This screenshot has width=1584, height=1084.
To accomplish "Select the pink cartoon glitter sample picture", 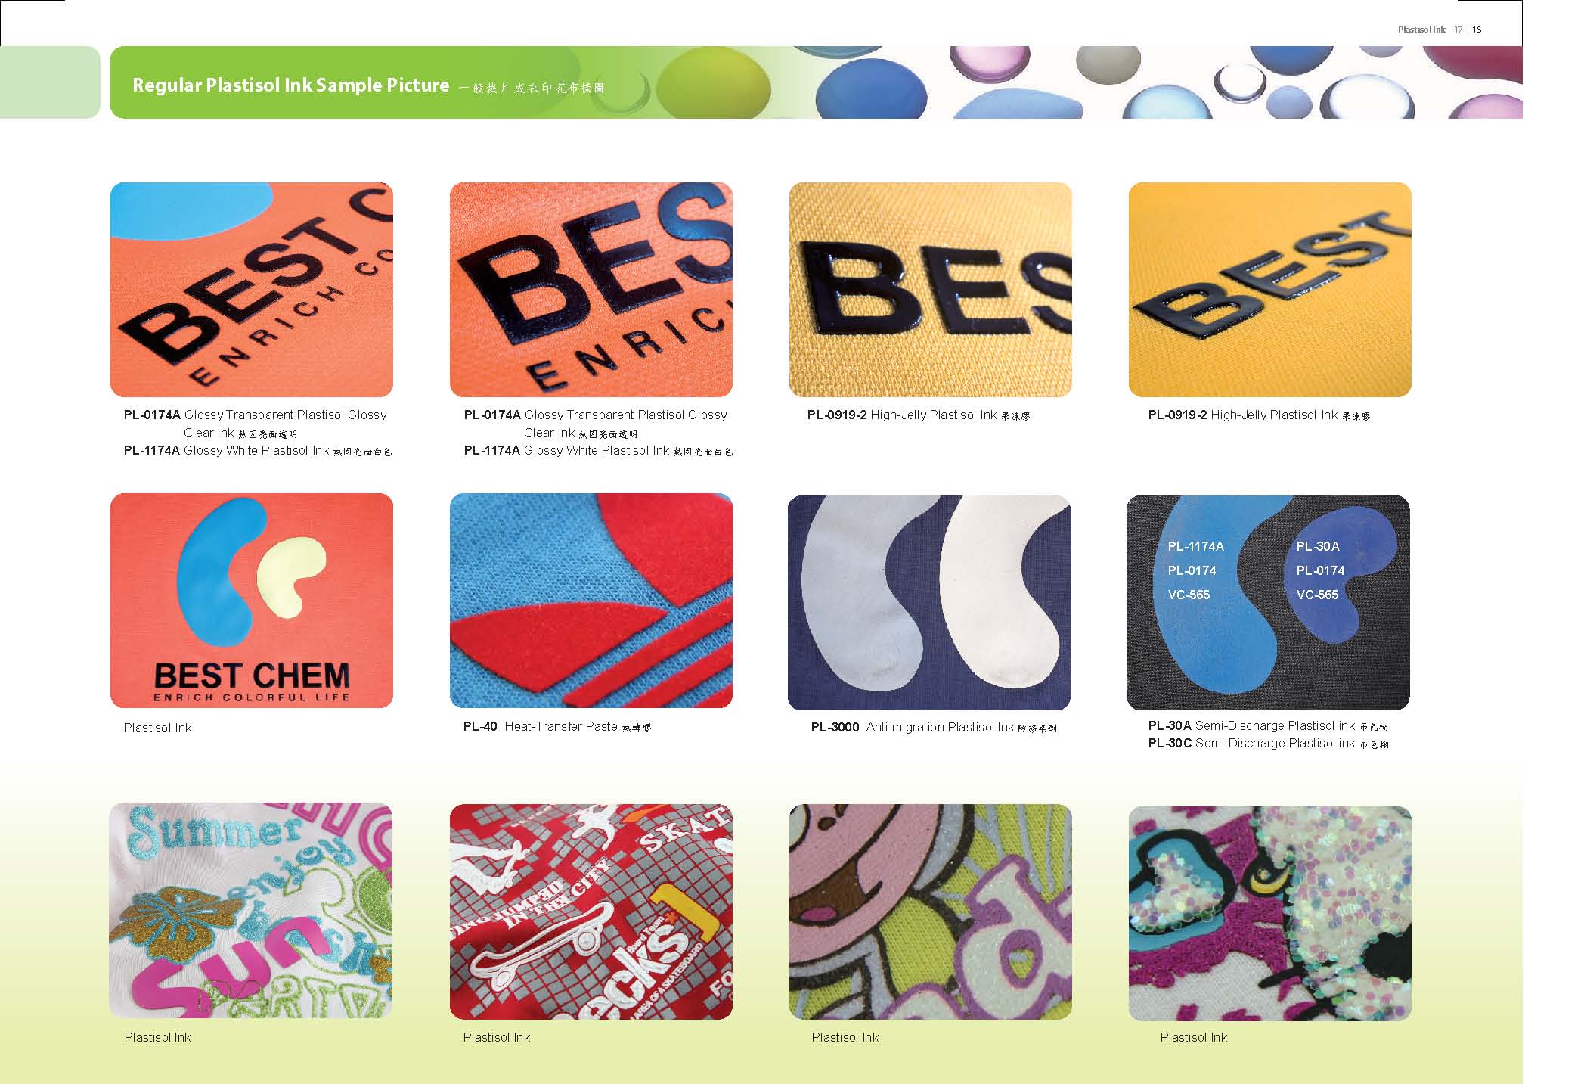I will [931, 912].
